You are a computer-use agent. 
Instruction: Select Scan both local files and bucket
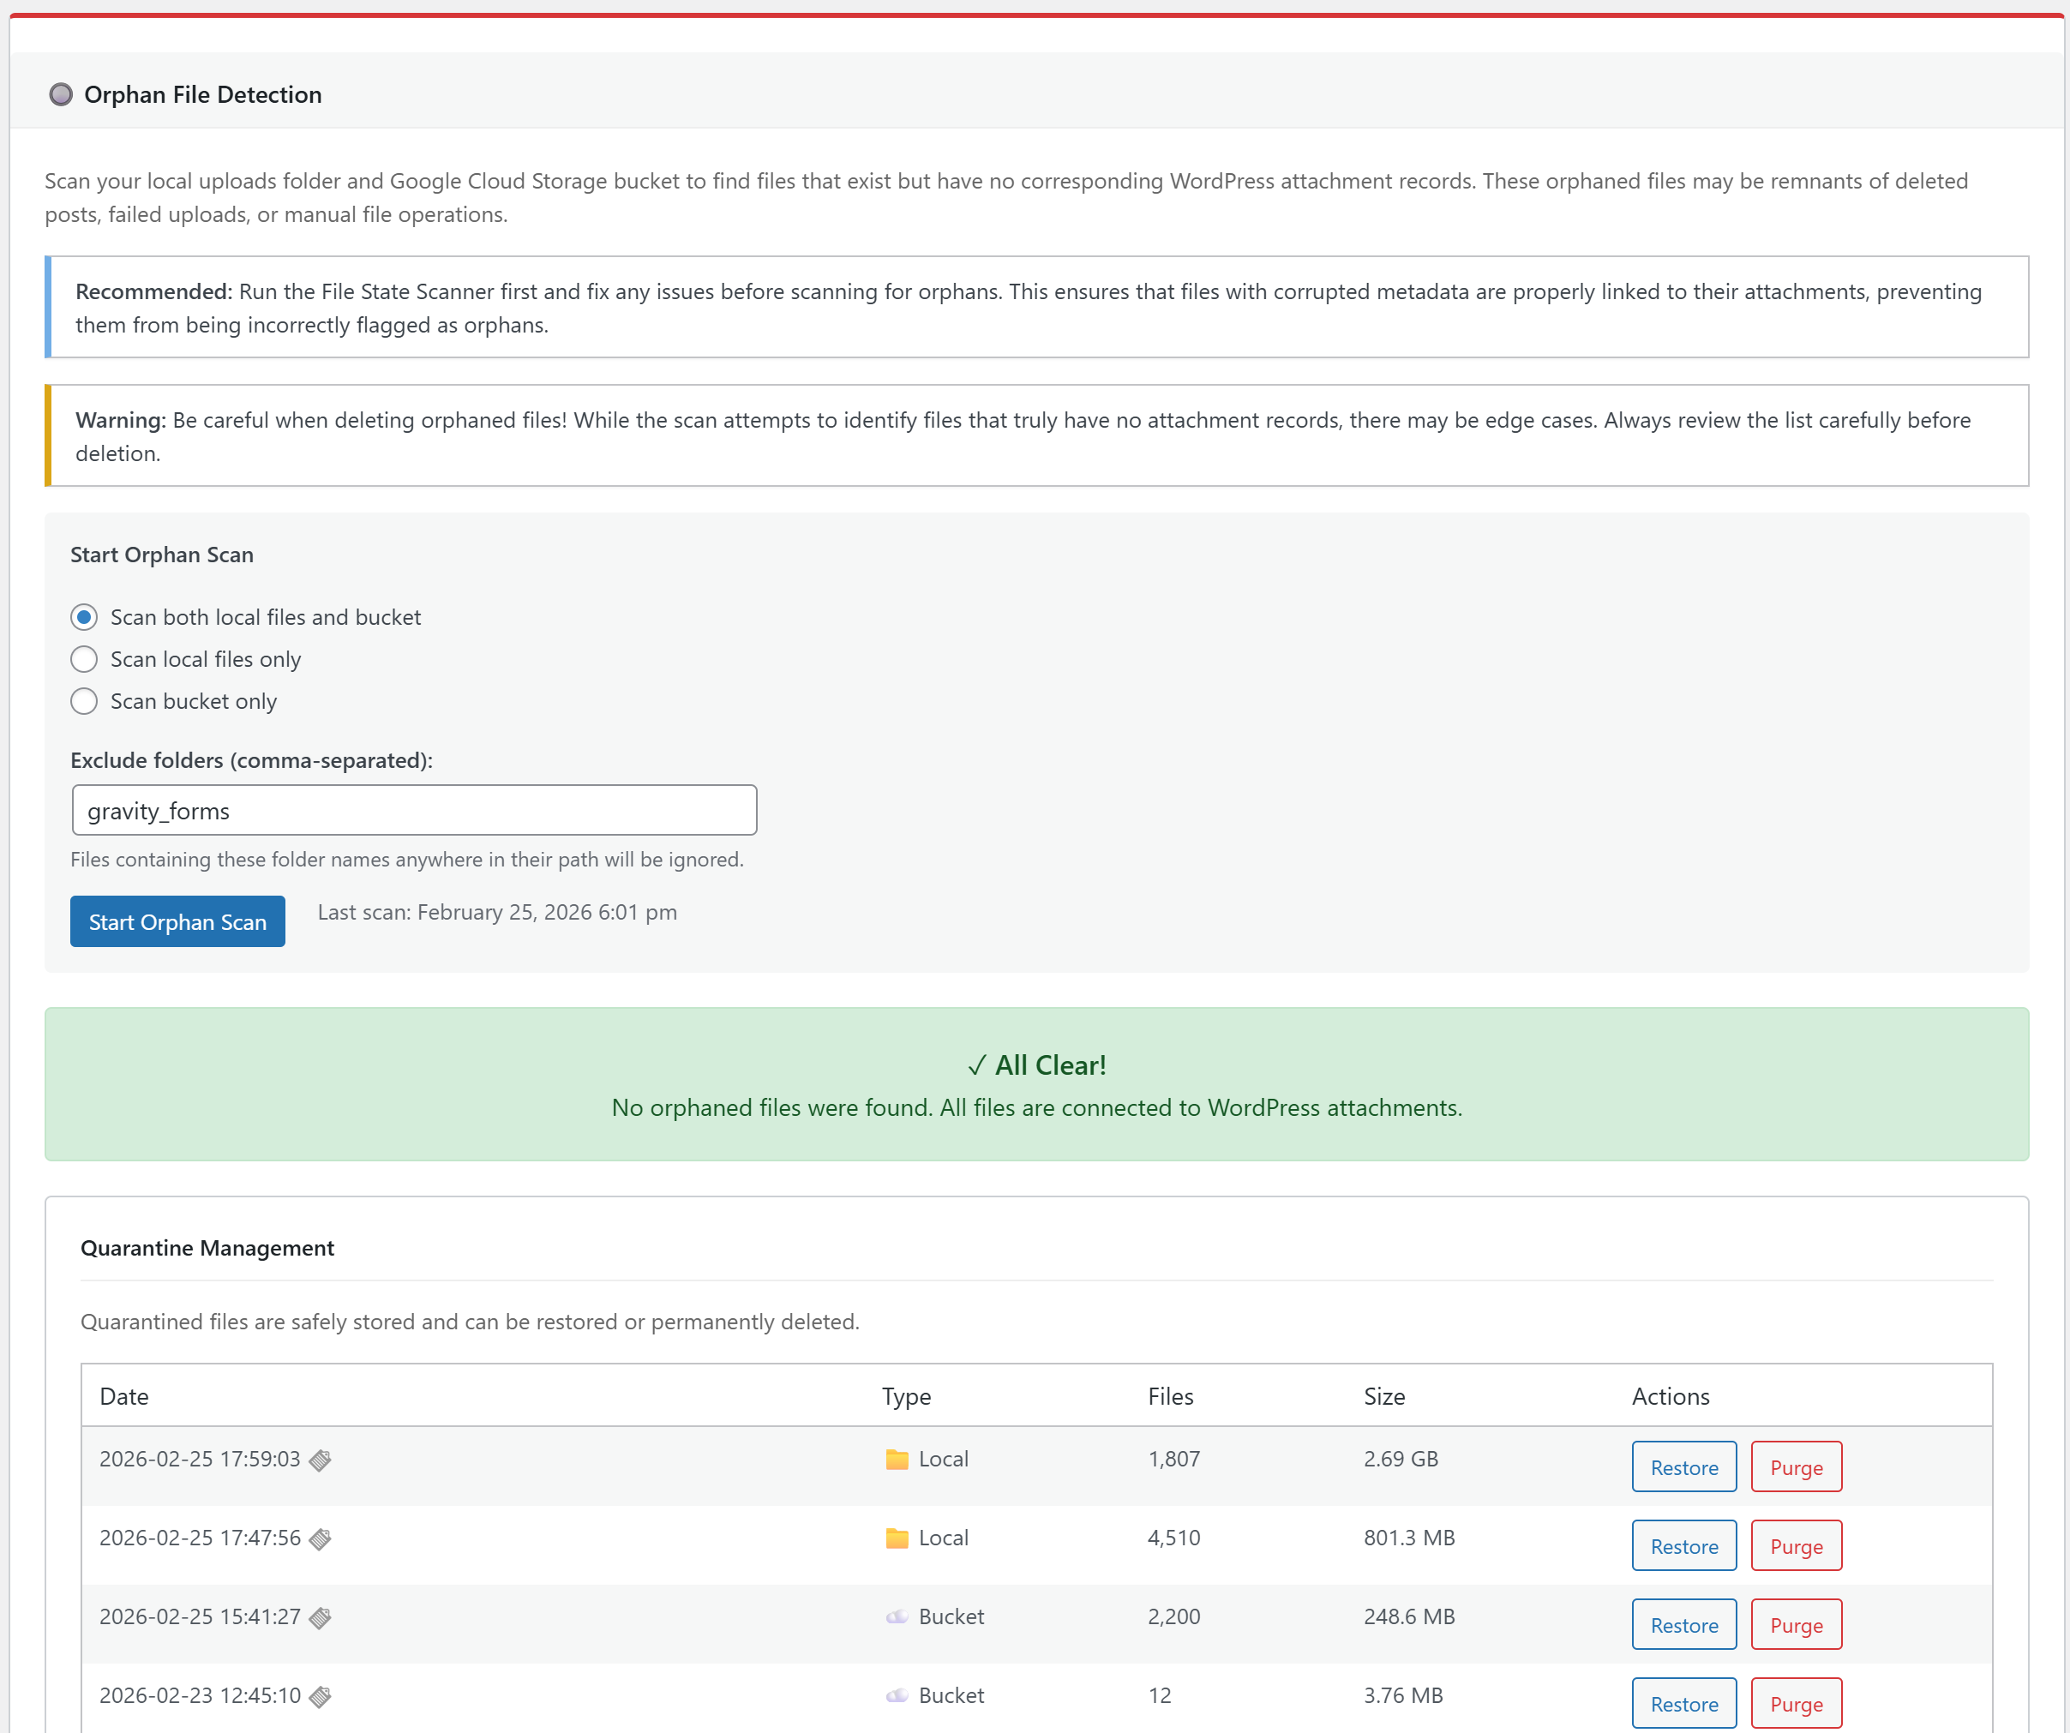click(x=84, y=617)
